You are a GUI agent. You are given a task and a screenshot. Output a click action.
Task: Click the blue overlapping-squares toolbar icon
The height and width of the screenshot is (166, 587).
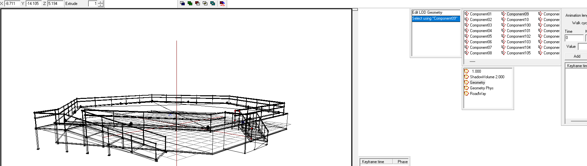coord(182,3)
